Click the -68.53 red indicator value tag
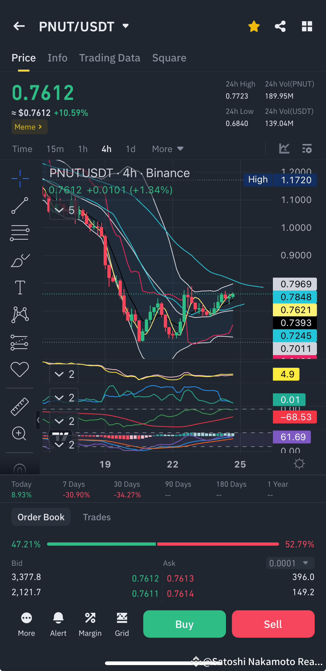This screenshot has width=326, height=671. (x=295, y=417)
